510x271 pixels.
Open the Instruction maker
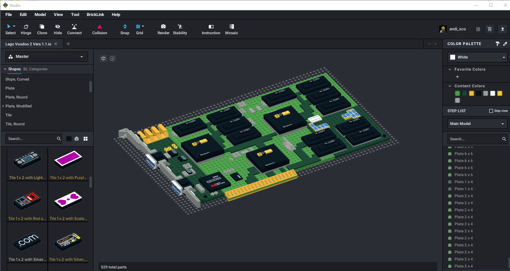211,29
